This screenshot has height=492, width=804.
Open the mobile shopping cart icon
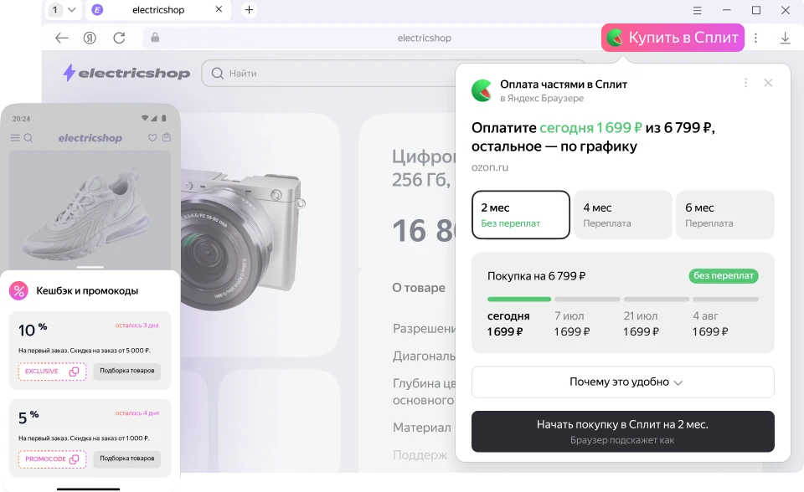click(166, 137)
